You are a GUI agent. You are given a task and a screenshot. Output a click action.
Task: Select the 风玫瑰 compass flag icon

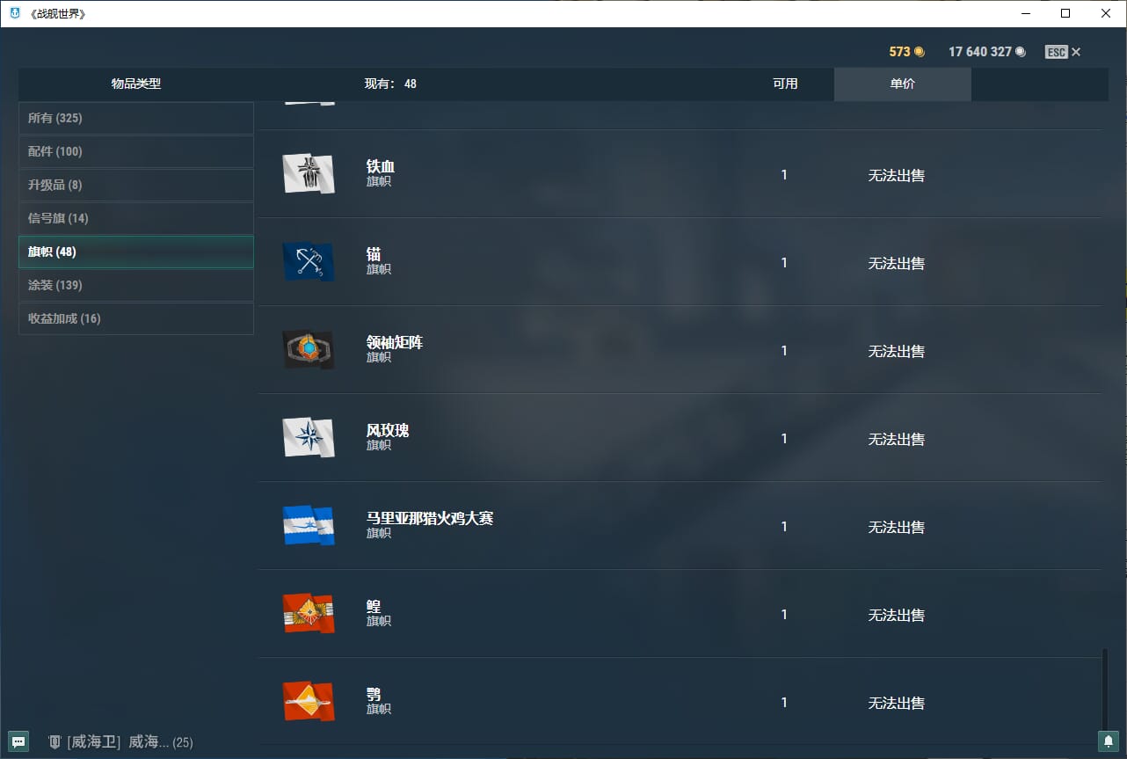[308, 438]
